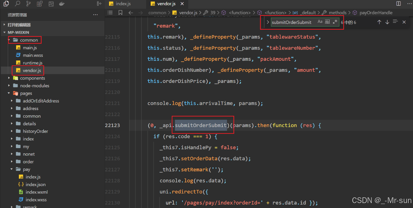Click breadcrumb item common
This screenshot has height=208, width=413.
click(157, 13)
